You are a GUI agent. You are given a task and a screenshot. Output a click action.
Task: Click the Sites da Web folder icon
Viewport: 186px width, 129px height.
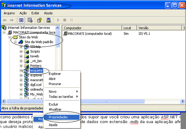click(x=15, y=37)
